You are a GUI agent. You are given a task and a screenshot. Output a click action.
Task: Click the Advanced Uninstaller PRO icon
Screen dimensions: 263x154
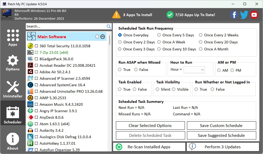pos(30,91)
